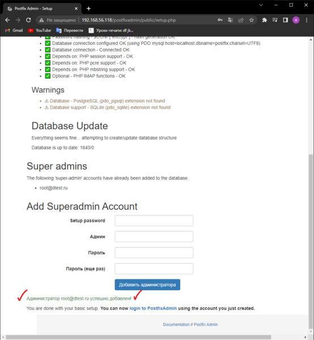Click the PHP pcre support - OK line
314x340 pixels.
89,63
